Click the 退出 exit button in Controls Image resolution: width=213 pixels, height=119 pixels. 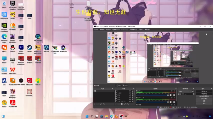coord(204,103)
